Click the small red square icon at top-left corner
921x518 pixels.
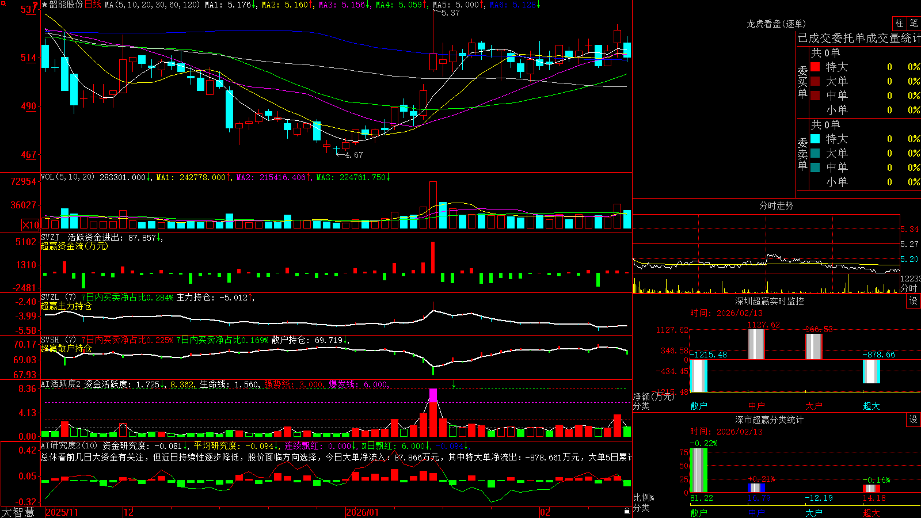coord(3,3)
